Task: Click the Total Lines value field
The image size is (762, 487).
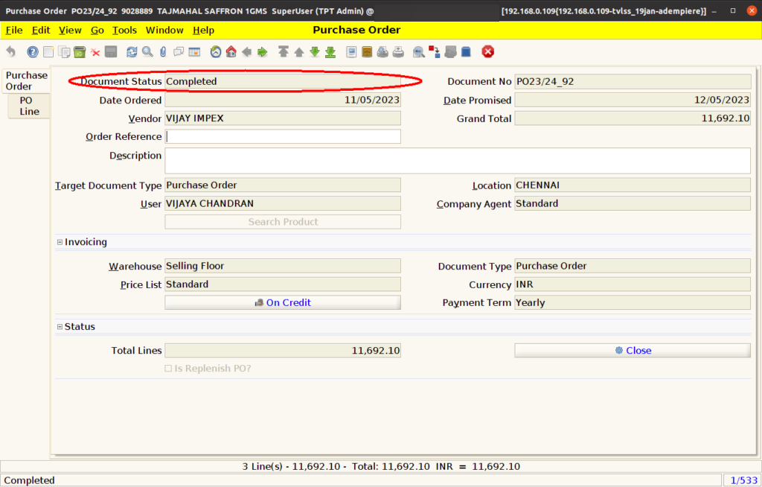Action: click(283, 350)
